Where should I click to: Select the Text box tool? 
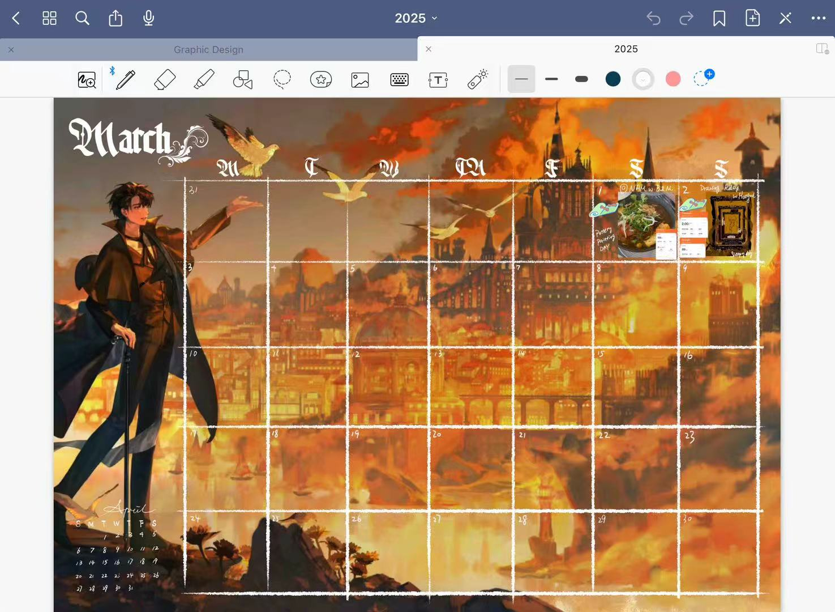click(438, 79)
